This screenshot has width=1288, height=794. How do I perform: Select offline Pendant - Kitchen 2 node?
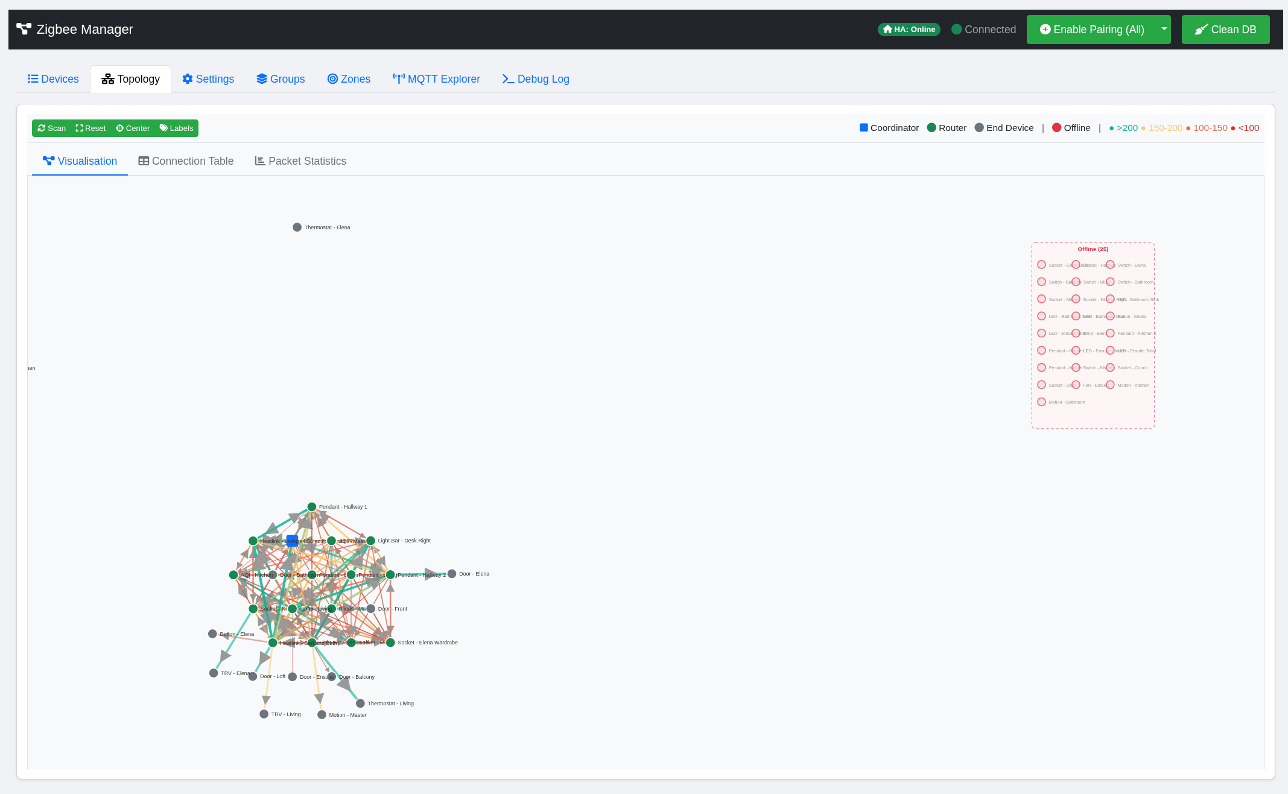click(1110, 333)
